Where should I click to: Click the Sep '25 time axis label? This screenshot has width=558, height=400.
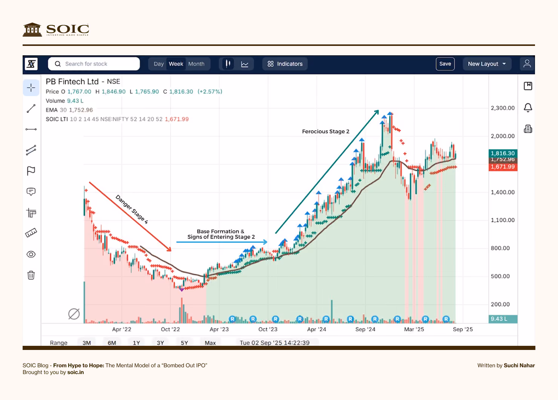tap(463, 329)
